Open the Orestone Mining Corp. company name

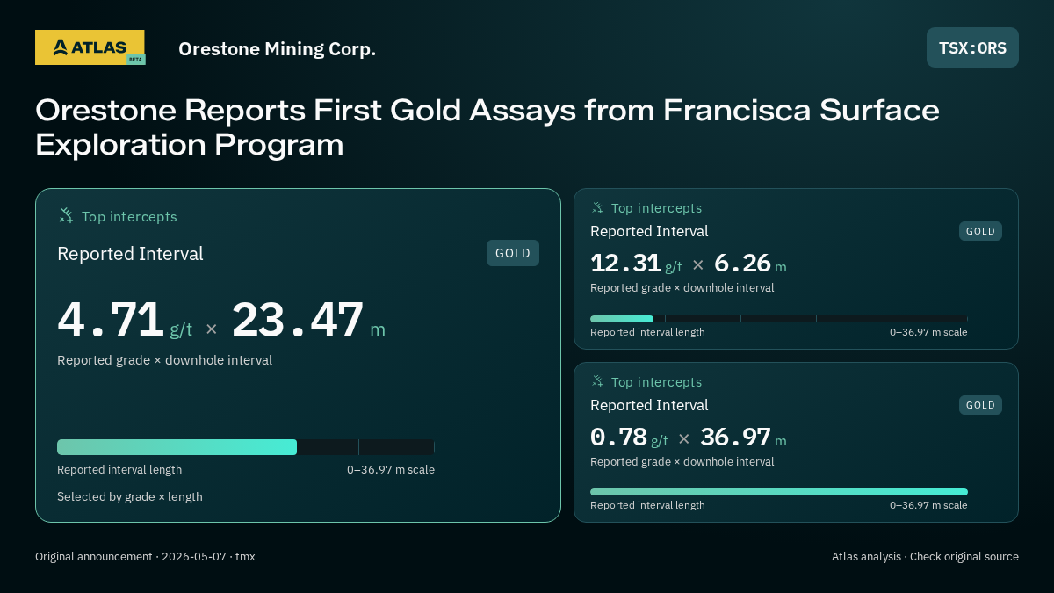277,48
